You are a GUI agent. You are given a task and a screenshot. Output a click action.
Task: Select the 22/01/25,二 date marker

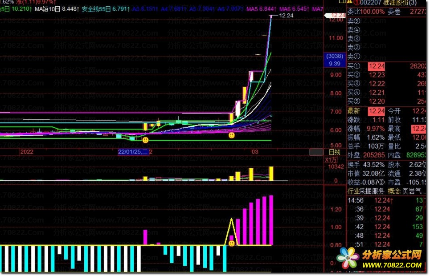(133, 151)
